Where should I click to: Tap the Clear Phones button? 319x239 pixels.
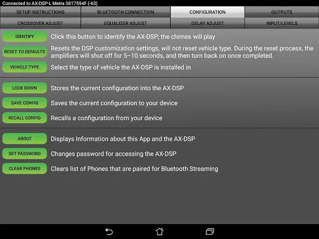(24, 169)
